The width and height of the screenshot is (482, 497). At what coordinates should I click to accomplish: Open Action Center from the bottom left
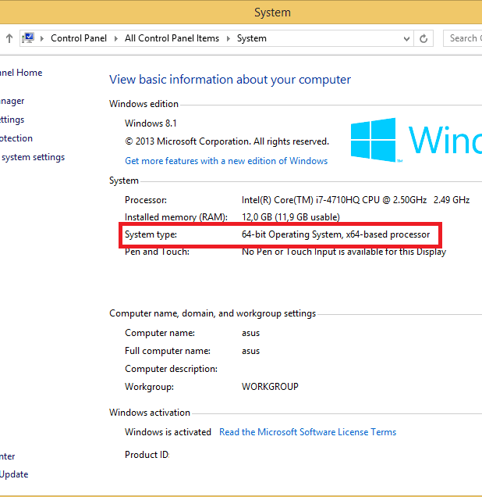(7, 456)
